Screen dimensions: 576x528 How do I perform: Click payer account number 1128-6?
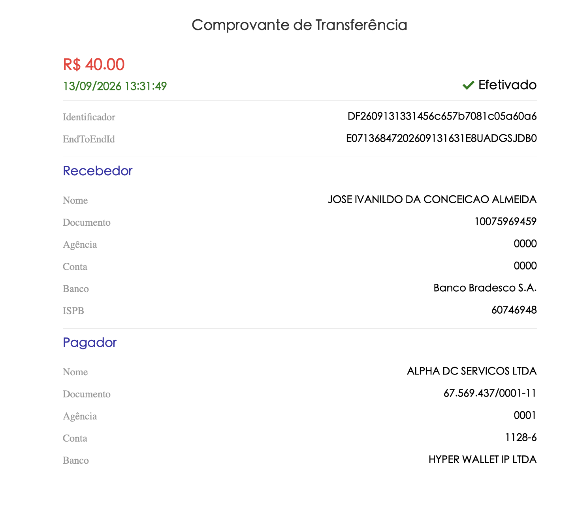pos(521,437)
